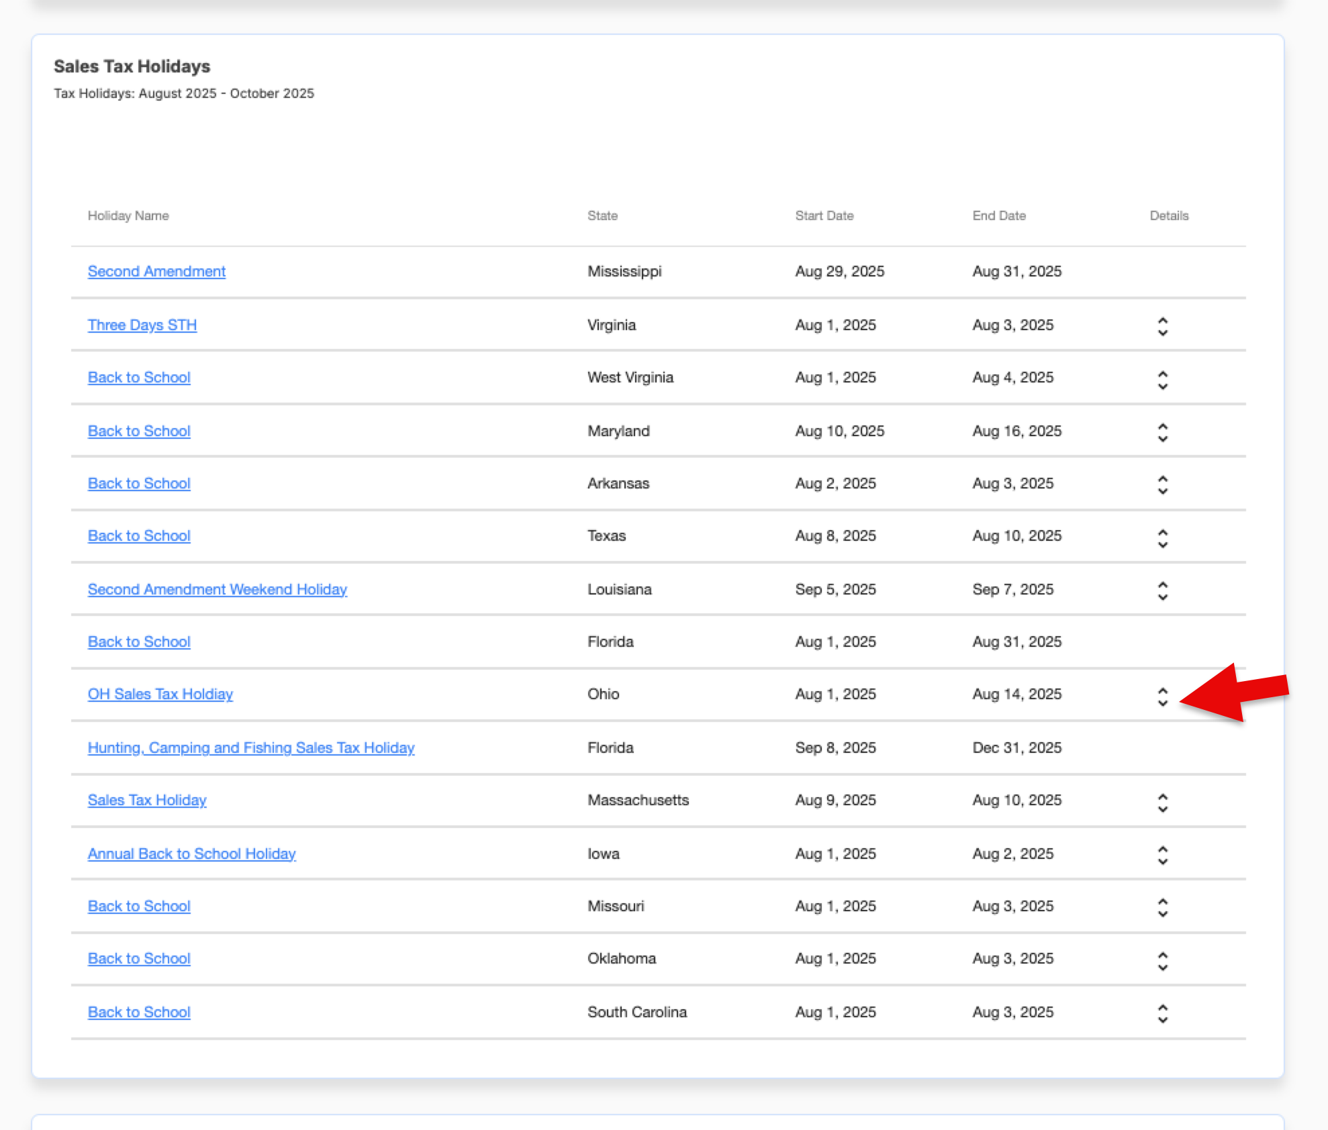
Task: Expand Oklahoma Back to School details
Action: 1162,960
